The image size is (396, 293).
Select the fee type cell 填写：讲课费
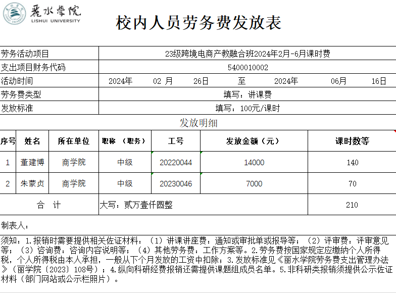click(247, 94)
